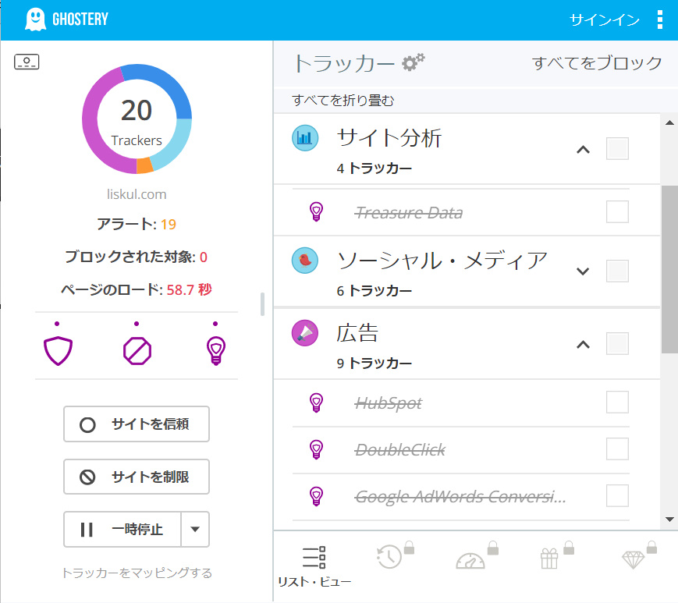The height and width of the screenshot is (603, 678).
Task: Click すべてを折り畳む collapse all
Action: (343, 101)
